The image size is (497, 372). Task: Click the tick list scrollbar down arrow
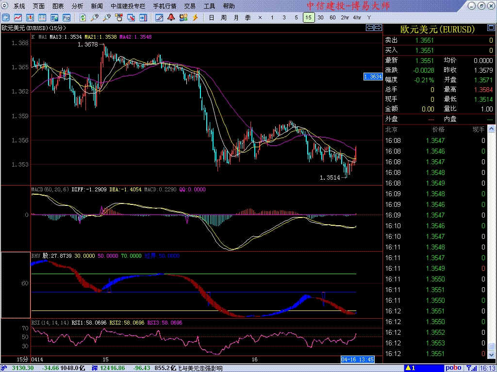pos(492,356)
